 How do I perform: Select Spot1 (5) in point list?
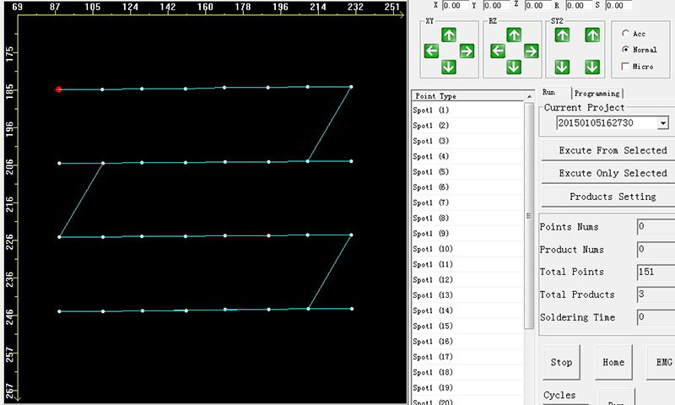coord(431,172)
